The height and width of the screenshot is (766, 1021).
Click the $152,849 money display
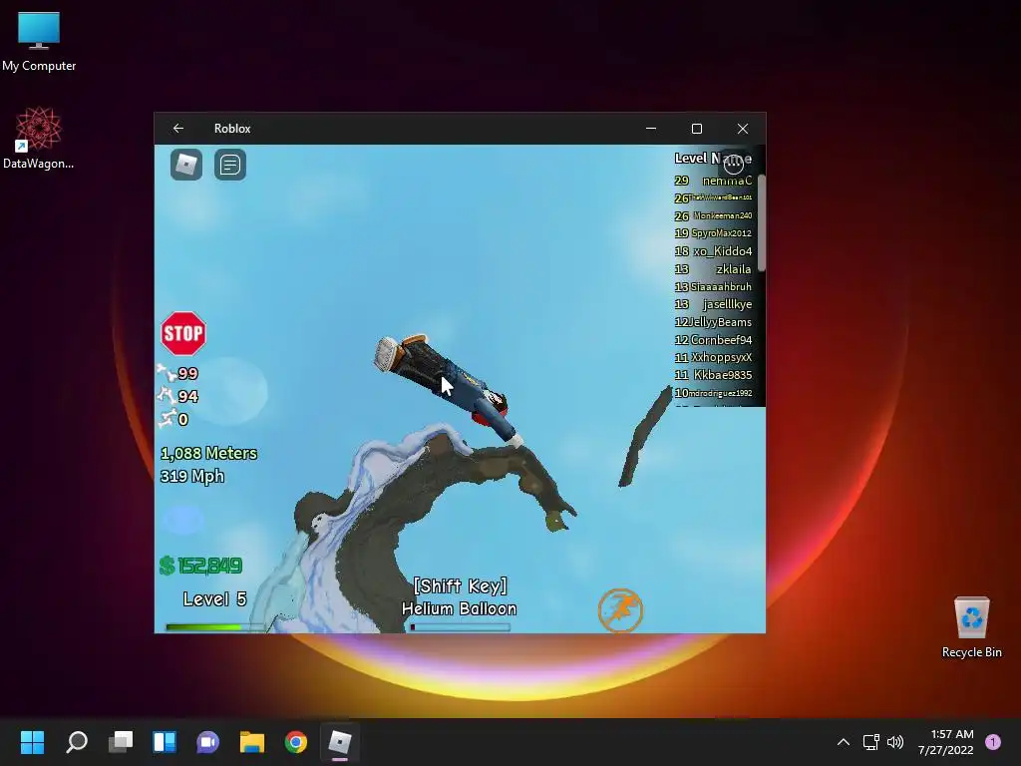tap(200, 566)
